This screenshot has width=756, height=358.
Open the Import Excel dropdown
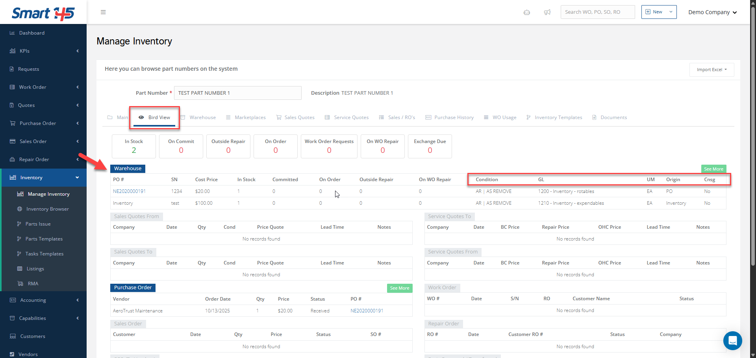[x=712, y=70]
